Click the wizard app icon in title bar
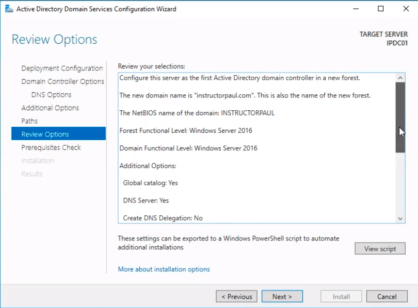Viewport: 418px width, 308px height. [9, 9]
